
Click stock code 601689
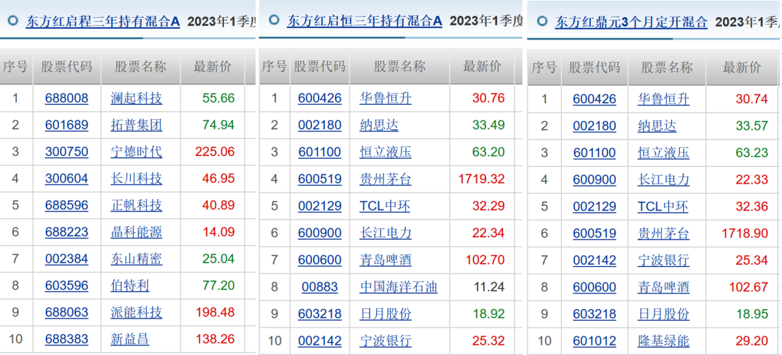[66, 124]
